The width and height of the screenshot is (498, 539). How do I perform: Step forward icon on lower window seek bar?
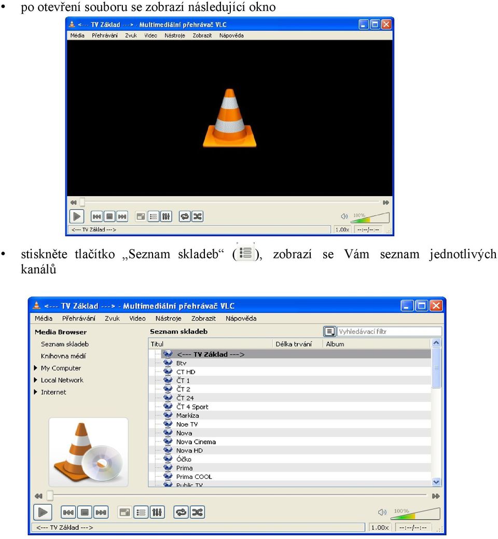[x=436, y=496]
